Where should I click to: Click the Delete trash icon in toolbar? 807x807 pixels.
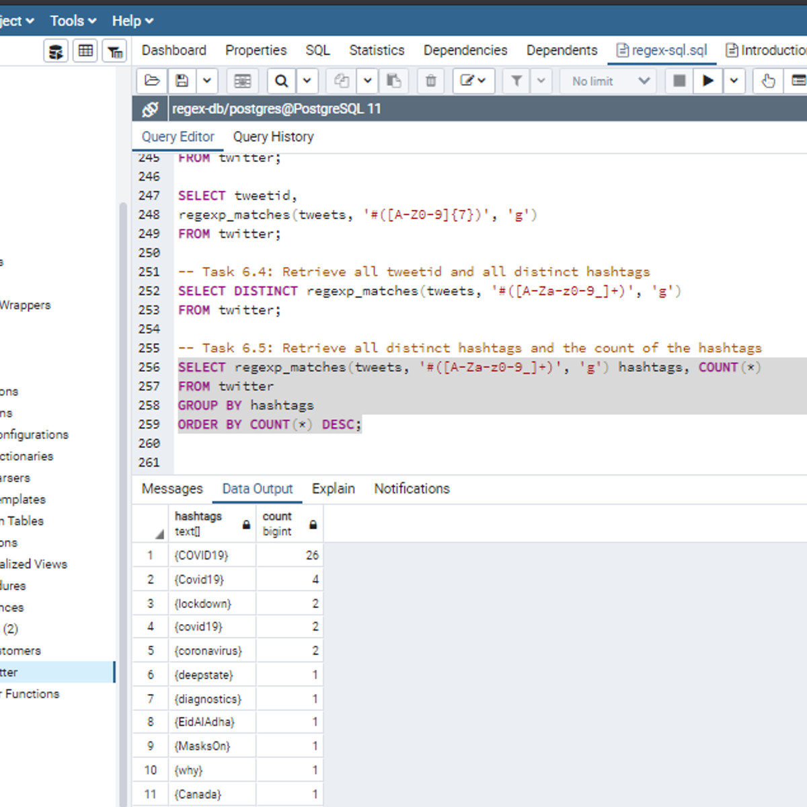(430, 81)
